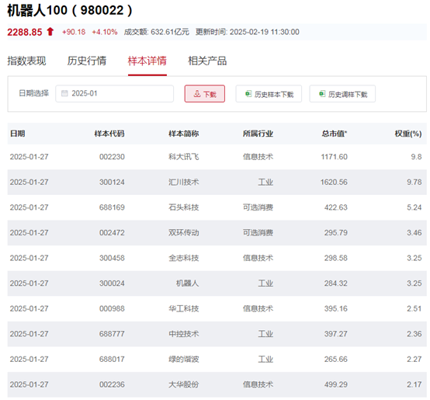Select the 样本详情 tab
The width and height of the screenshot is (430, 400).
[x=147, y=61]
